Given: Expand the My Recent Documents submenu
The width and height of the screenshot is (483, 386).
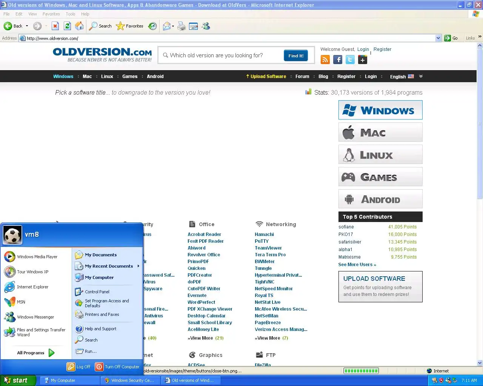Looking at the screenshot, I should tap(107, 266).
